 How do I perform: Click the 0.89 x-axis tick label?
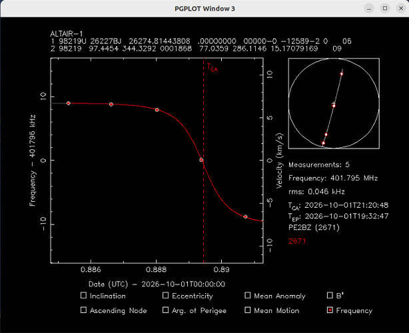click(221, 269)
